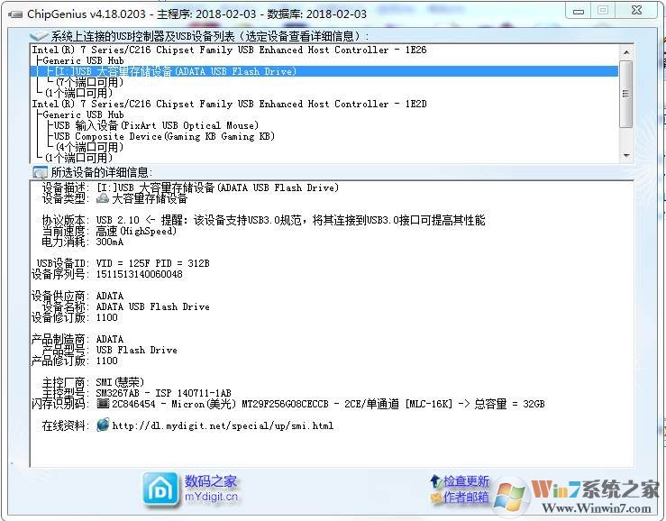The height and width of the screenshot is (521, 666).
Task: Select the (4个端口可用) row
Action: tap(89, 148)
